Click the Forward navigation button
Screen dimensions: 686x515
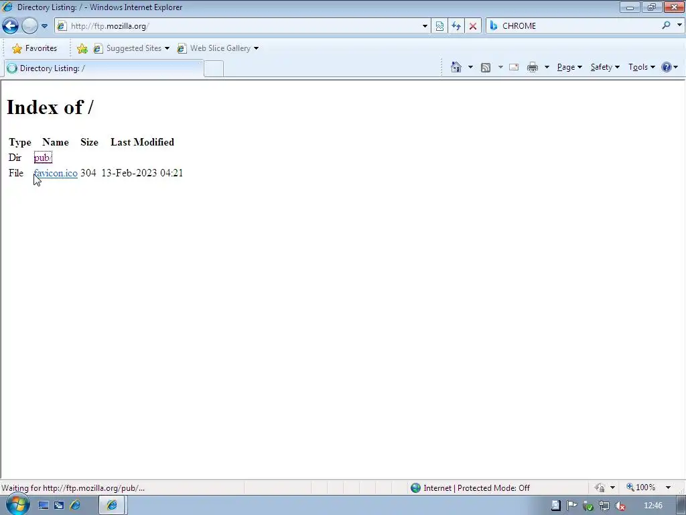[29, 26]
